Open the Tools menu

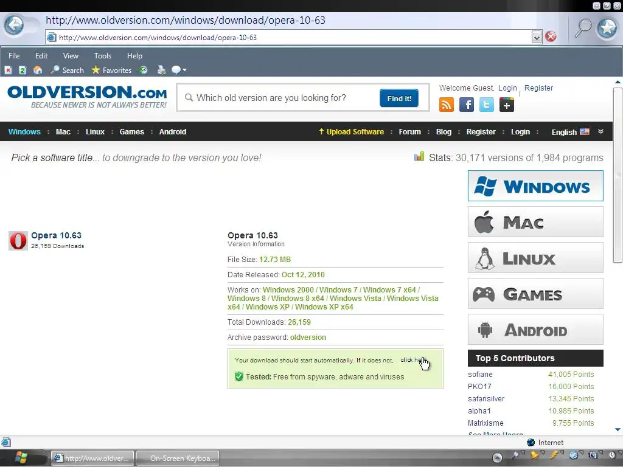click(102, 56)
